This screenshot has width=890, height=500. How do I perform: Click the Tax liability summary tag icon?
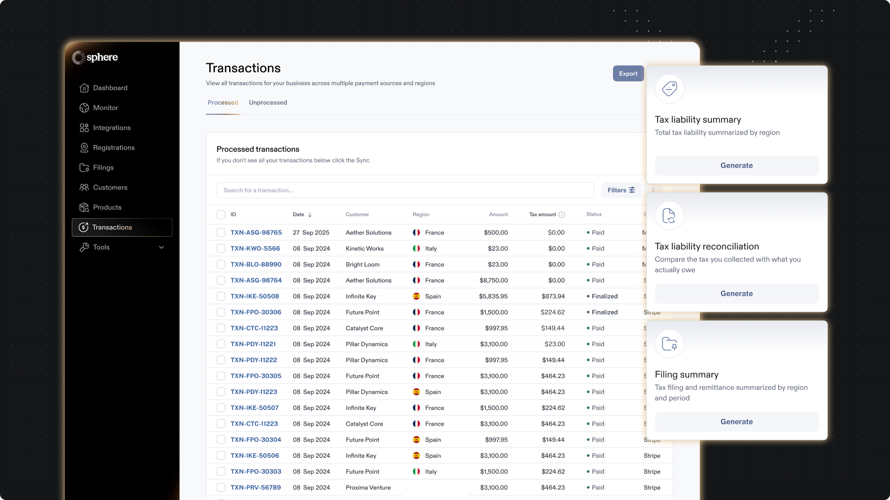coord(669,89)
